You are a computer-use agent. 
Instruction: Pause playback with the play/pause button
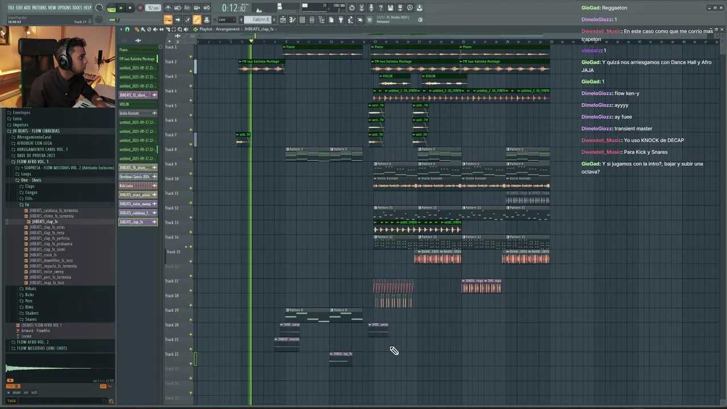[x=120, y=8]
